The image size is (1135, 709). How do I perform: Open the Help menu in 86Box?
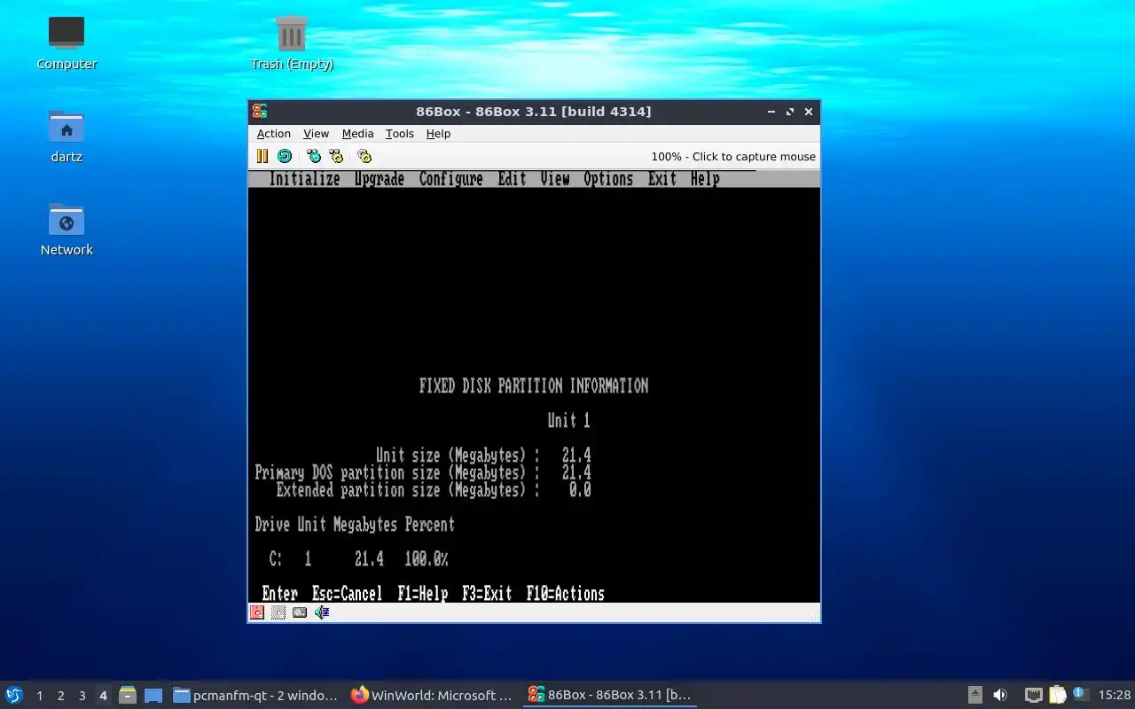[x=438, y=134]
